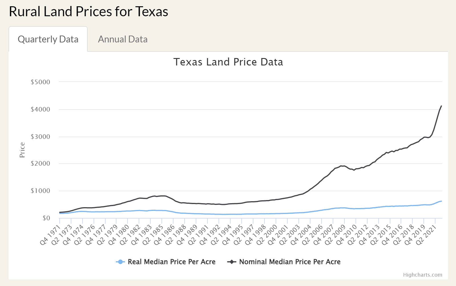Click the Price y-axis title

[x=22, y=150]
